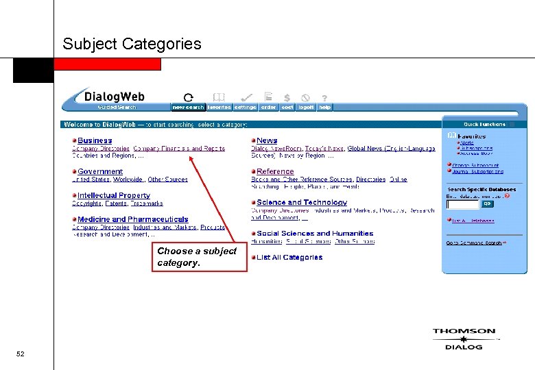
Task: Click the logoff icon above the menu
Action: 305,98
